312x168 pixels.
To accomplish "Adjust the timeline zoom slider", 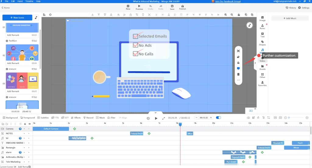I will click(x=289, y=118).
